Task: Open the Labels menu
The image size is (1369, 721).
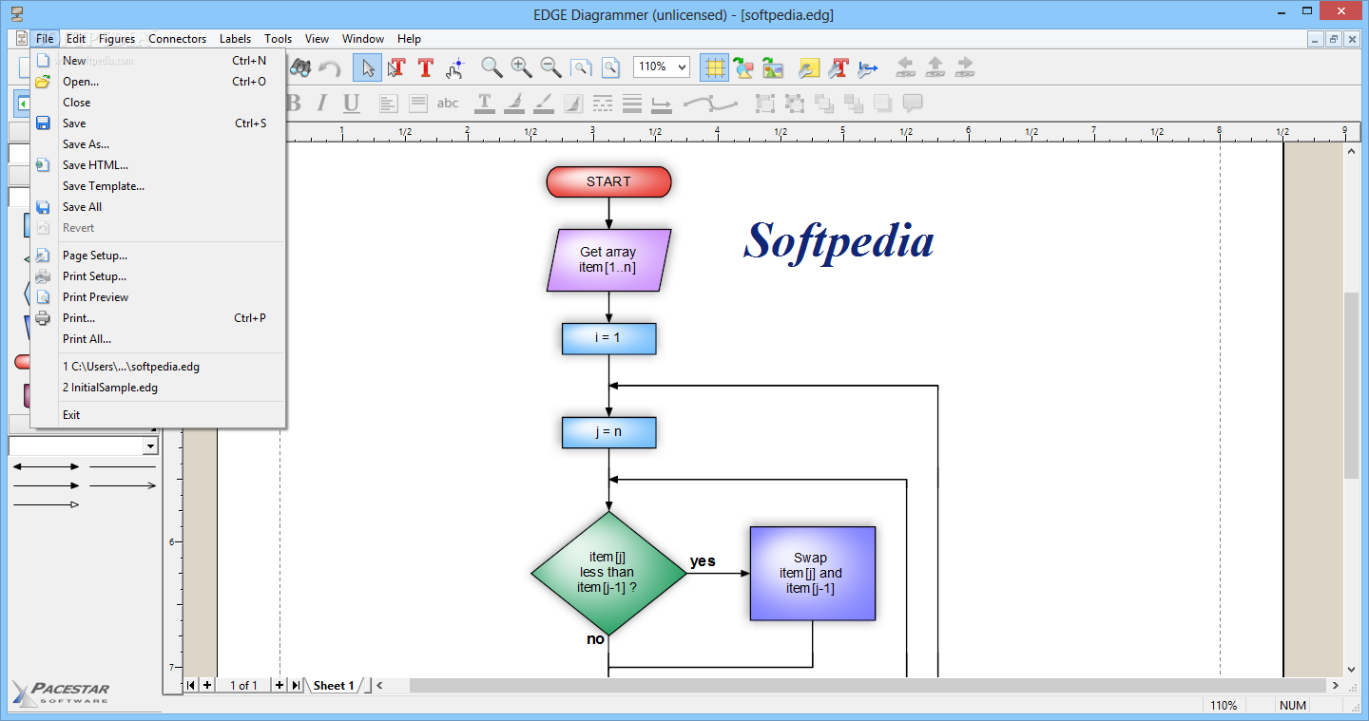Action: click(x=235, y=39)
